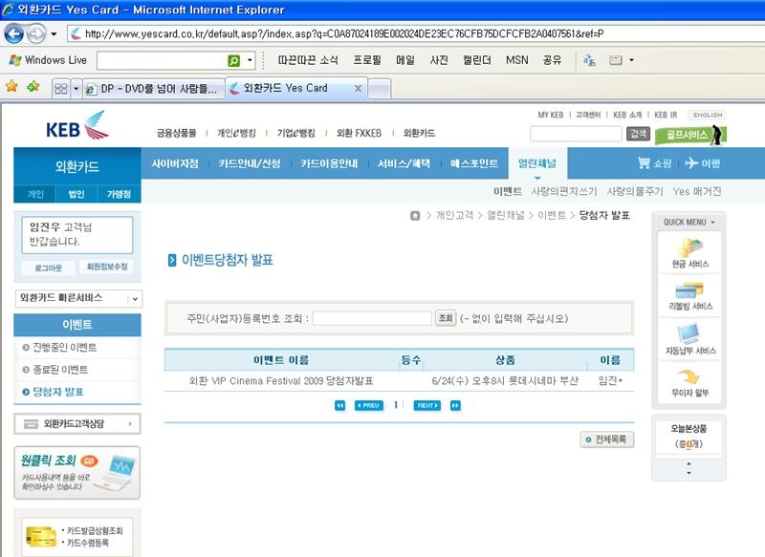Click the 검색 search button

(638, 134)
